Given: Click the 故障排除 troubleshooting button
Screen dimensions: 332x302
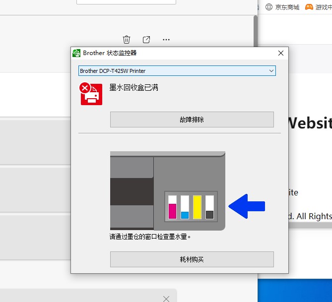Looking at the screenshot, I should (192, 120).
